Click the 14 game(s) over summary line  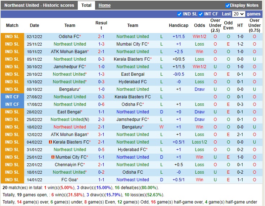pos(130,202)
